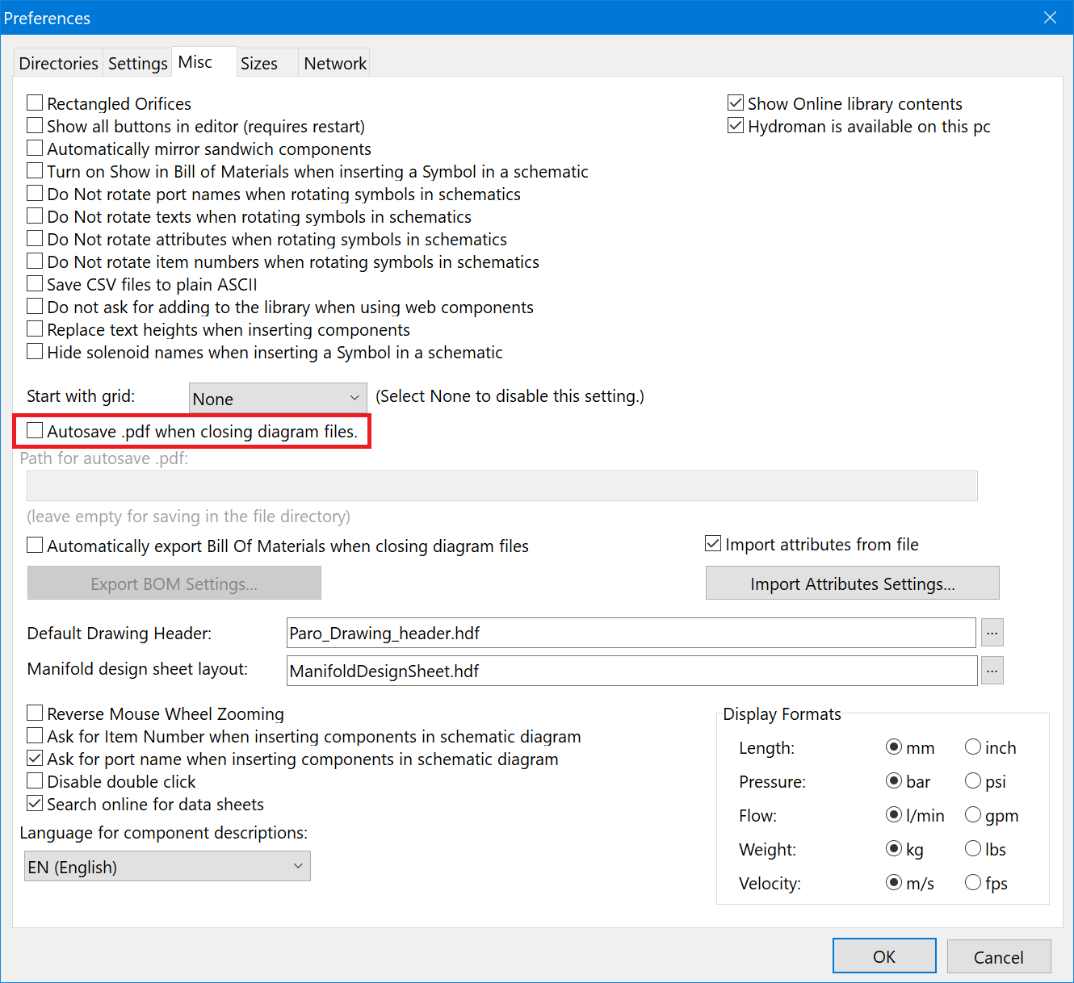
Task: Uncheck Search online for data sheets
Action: tap(34, 803)
